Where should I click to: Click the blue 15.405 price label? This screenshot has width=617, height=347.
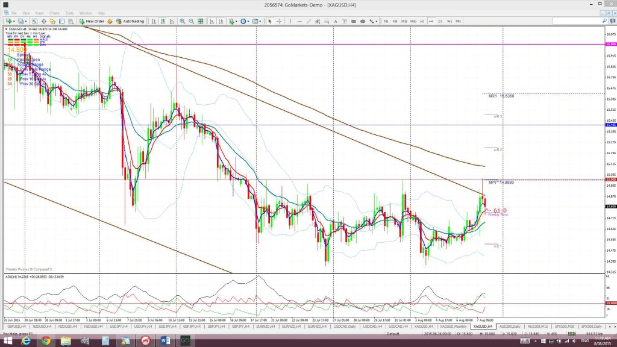coord(611,125)
